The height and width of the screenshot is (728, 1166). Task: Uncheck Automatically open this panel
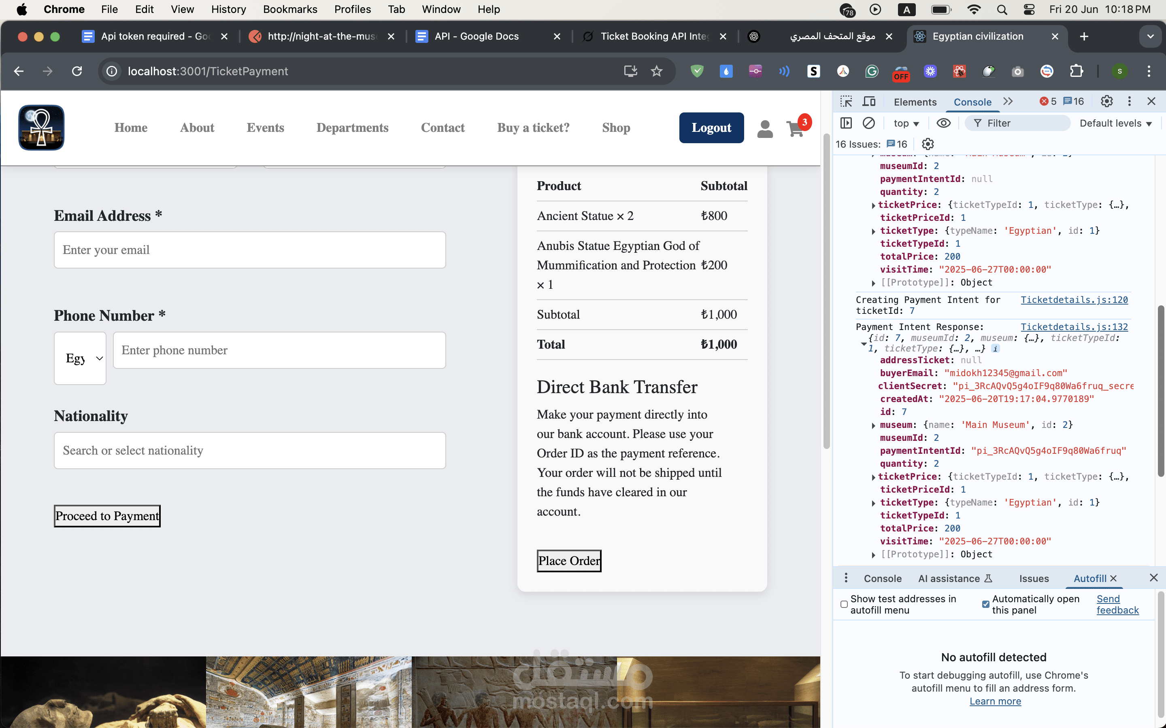(985, 604)
